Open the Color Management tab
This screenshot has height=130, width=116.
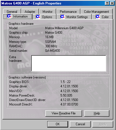[97, 12]
